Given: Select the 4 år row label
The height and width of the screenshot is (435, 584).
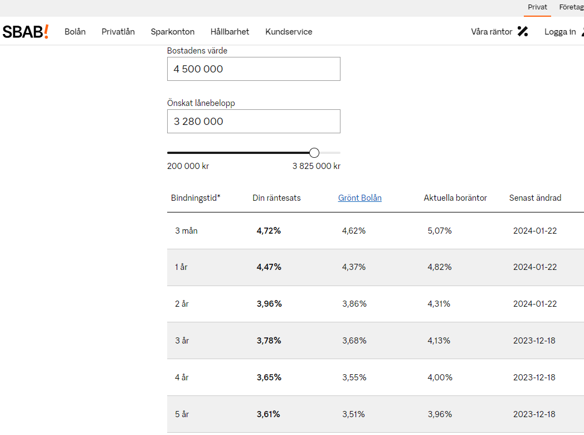Looking at the screenshot, I should pos(182,377).
